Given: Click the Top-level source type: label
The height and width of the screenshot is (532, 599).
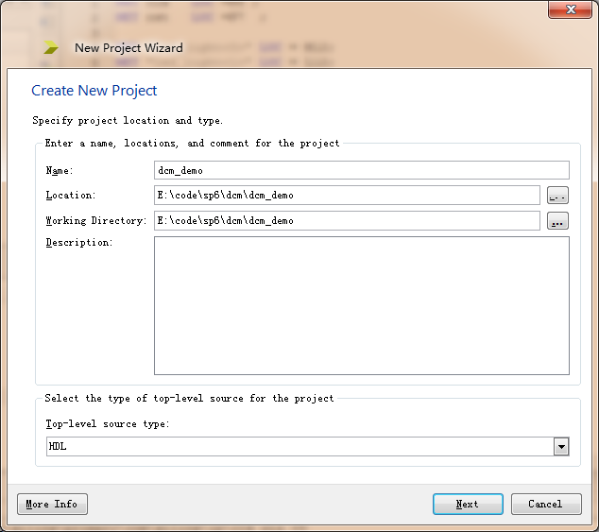Looking at the screenshot, I should click(107, 424).
